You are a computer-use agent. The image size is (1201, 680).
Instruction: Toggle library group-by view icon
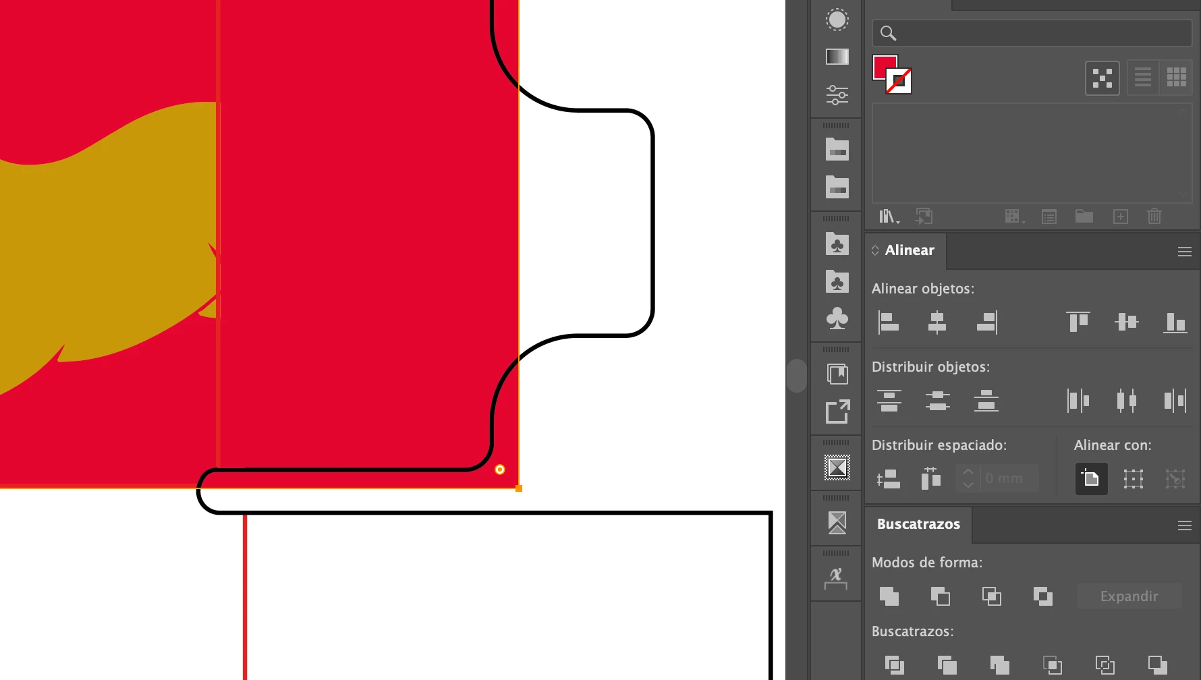pos(1102,78)
